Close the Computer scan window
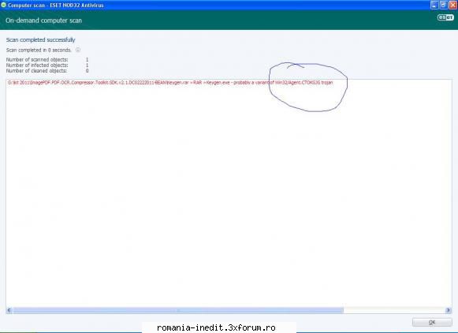The width and height of the screenshot is (458, 333). tap(452, 5)
